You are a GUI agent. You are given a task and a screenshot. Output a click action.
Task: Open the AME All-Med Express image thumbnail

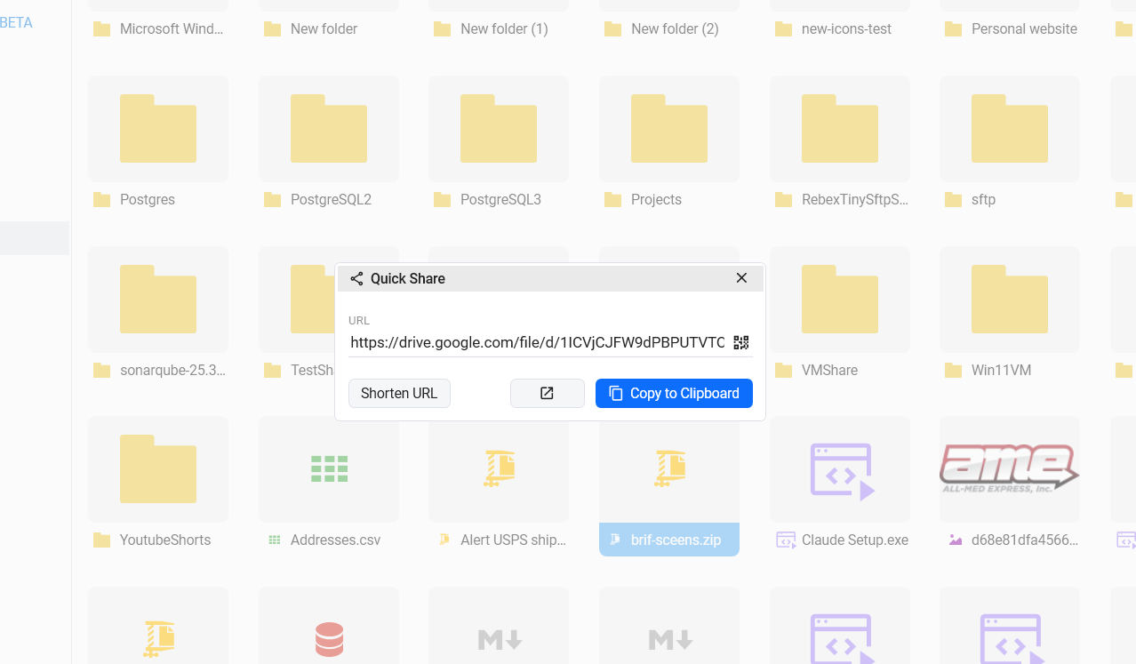(1010, 469)
